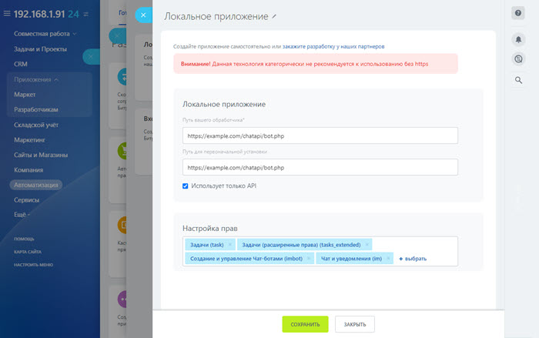Click the ЗАКРЫТЬ button
This screenshot has width=539, height=338.
coord(355,324)
